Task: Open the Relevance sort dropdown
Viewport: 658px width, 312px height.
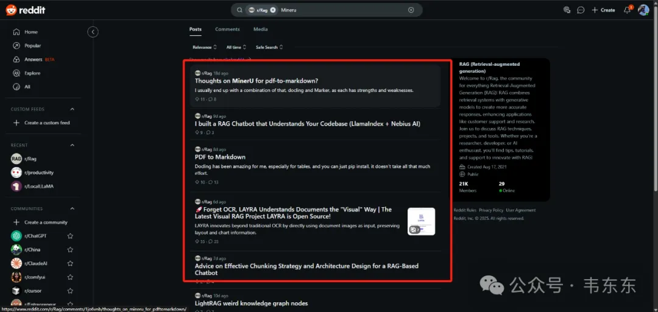Action: click(204, 47)
